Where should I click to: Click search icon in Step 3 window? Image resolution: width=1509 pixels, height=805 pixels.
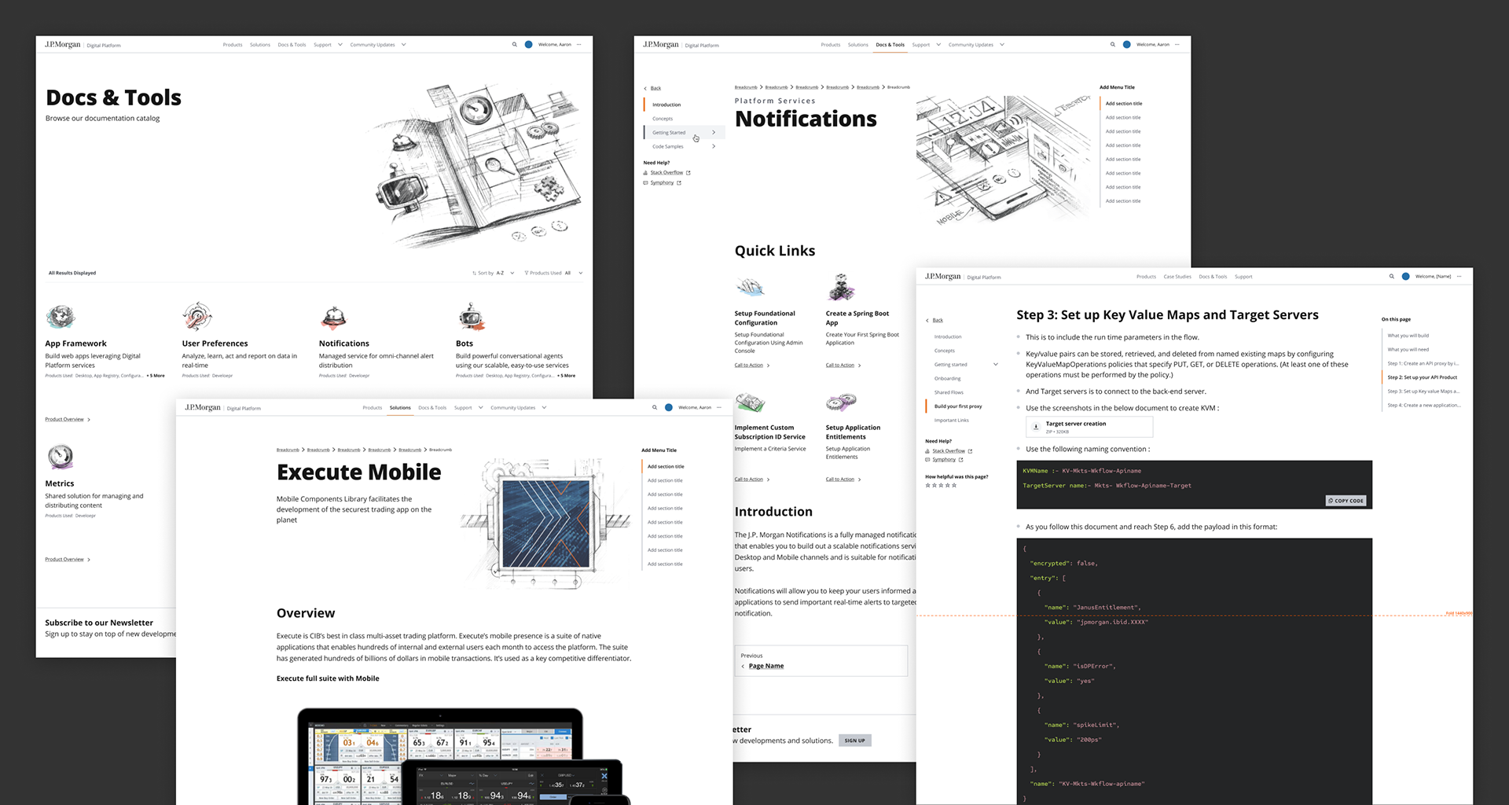[1392, 277]
